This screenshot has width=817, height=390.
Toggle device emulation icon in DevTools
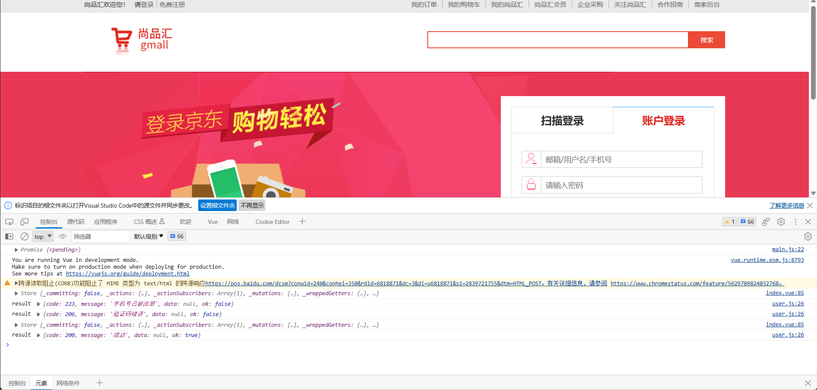pyautogui.click(x=24, y=222)
